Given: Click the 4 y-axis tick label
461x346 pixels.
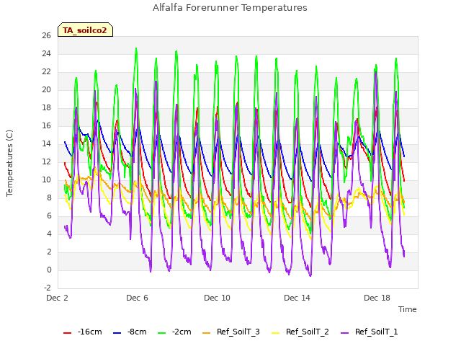Looking at the screenshot, I should 49,234.
